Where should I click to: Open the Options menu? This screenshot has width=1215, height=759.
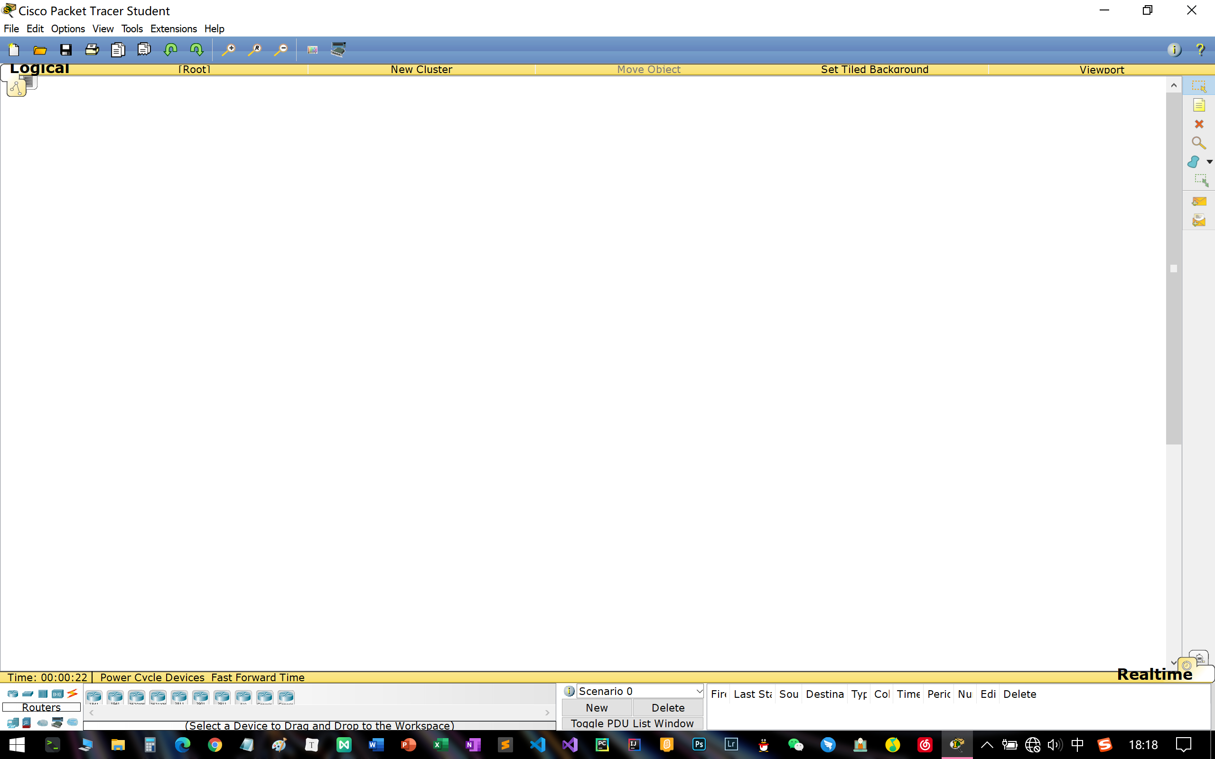68,28
